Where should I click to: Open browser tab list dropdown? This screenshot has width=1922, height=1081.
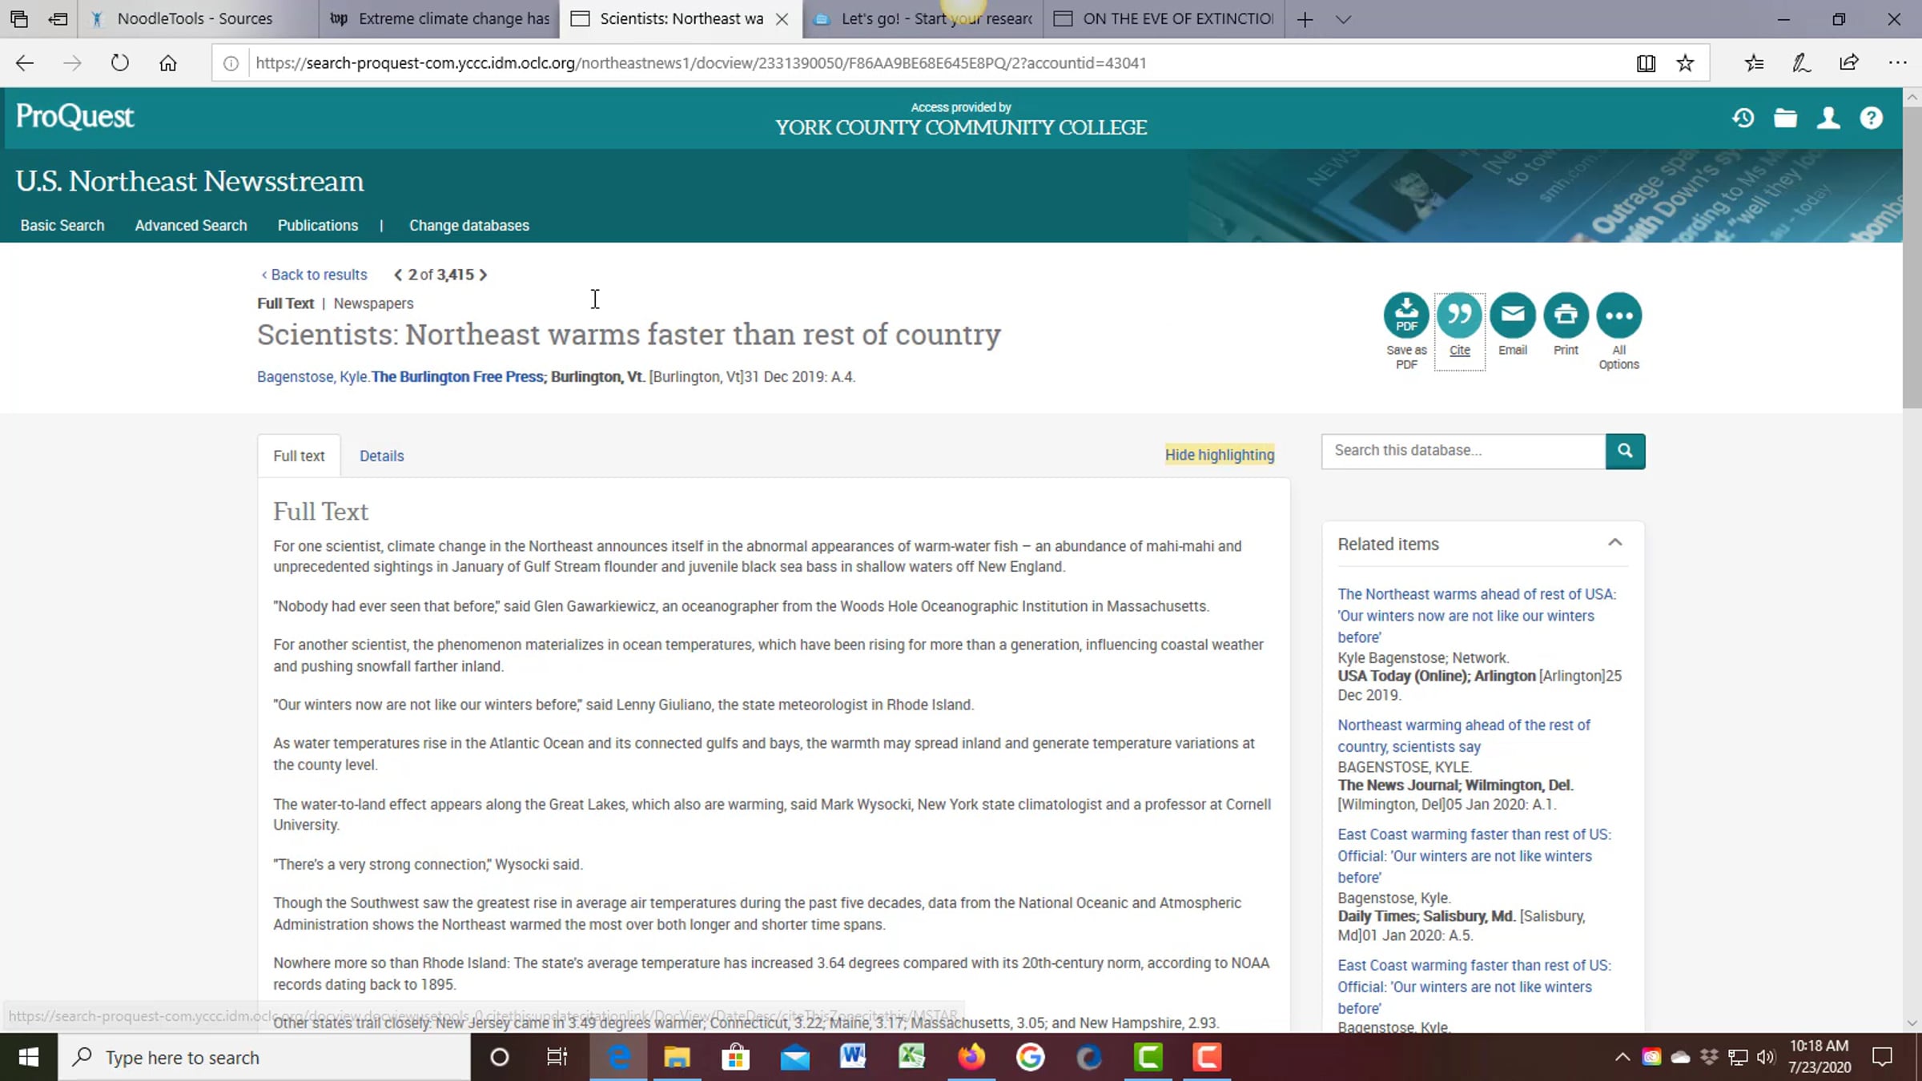click(1344, 19)
